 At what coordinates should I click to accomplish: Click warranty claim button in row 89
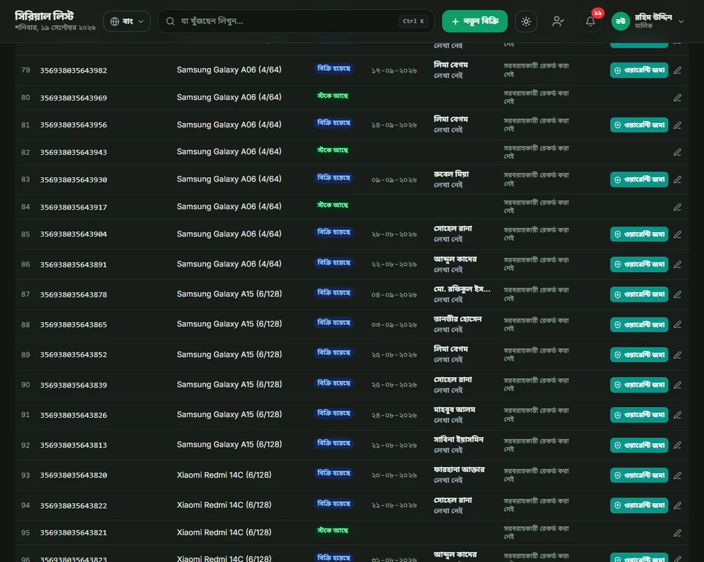[x=639, y=355]
